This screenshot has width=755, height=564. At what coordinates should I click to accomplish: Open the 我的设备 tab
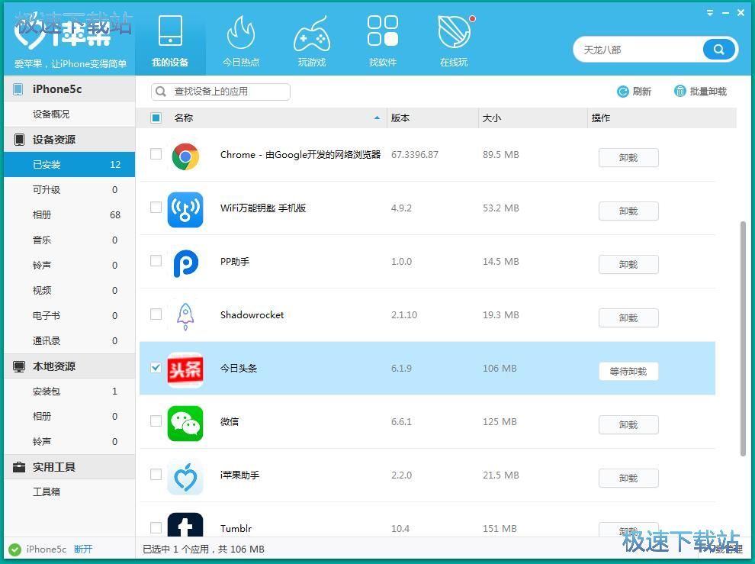(x=170, y=41)
